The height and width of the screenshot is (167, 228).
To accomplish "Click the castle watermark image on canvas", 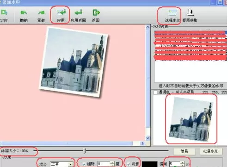I will click(x=74, y=62).
